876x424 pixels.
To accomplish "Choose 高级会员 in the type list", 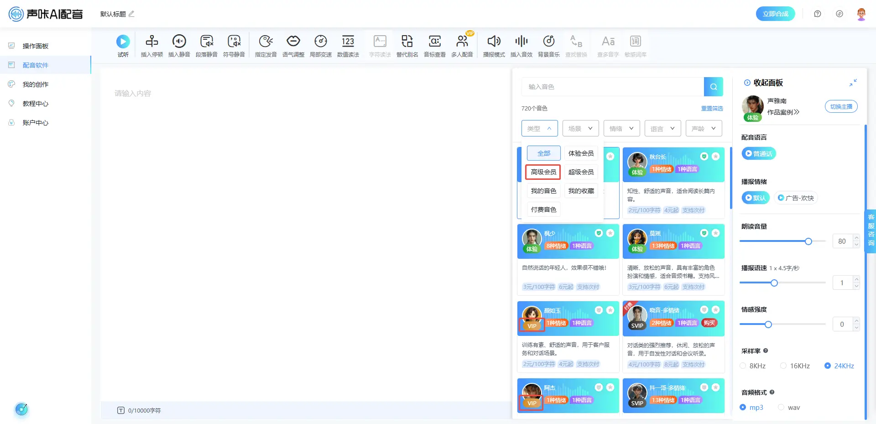I will pyautogui.click(x=543, y=172).
